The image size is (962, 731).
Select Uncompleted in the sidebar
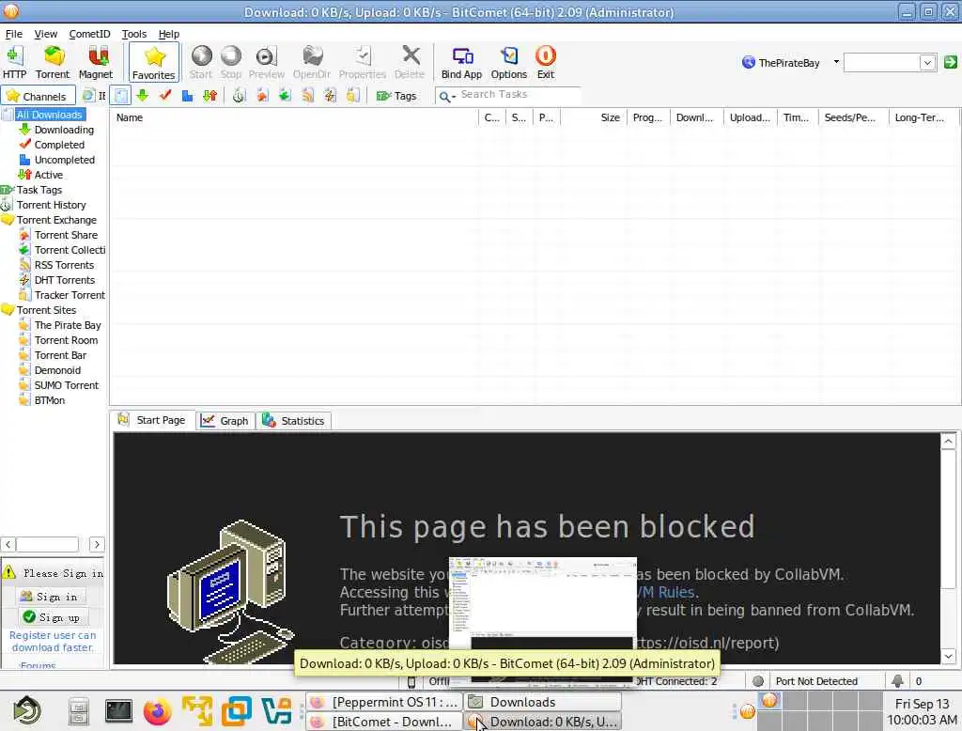pyautogui.click(x=65, y=160)
